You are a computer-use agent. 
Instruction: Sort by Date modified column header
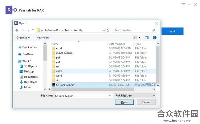[117, 44]
